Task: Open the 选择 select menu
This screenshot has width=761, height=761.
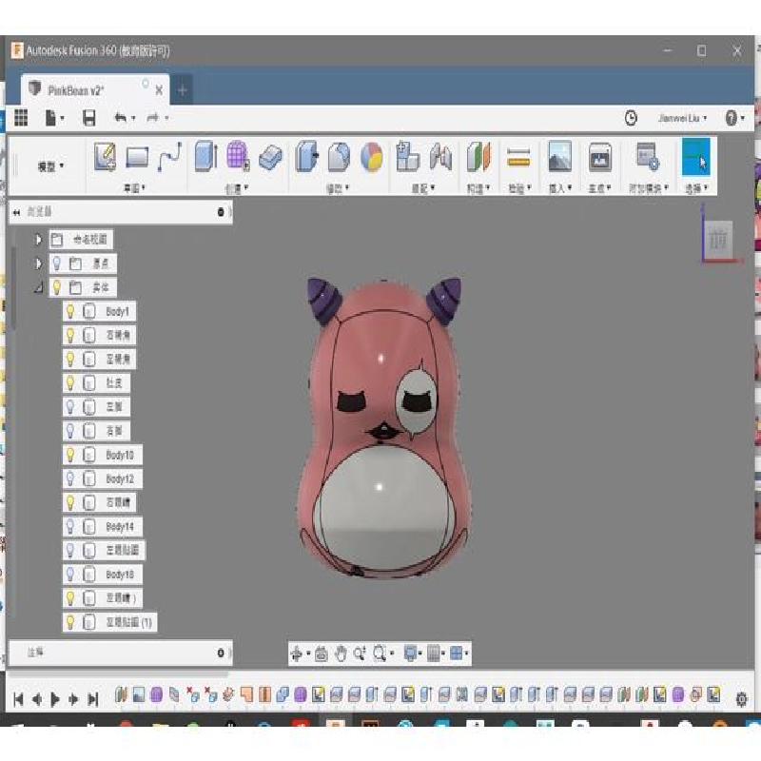Action: click(696, 188)
